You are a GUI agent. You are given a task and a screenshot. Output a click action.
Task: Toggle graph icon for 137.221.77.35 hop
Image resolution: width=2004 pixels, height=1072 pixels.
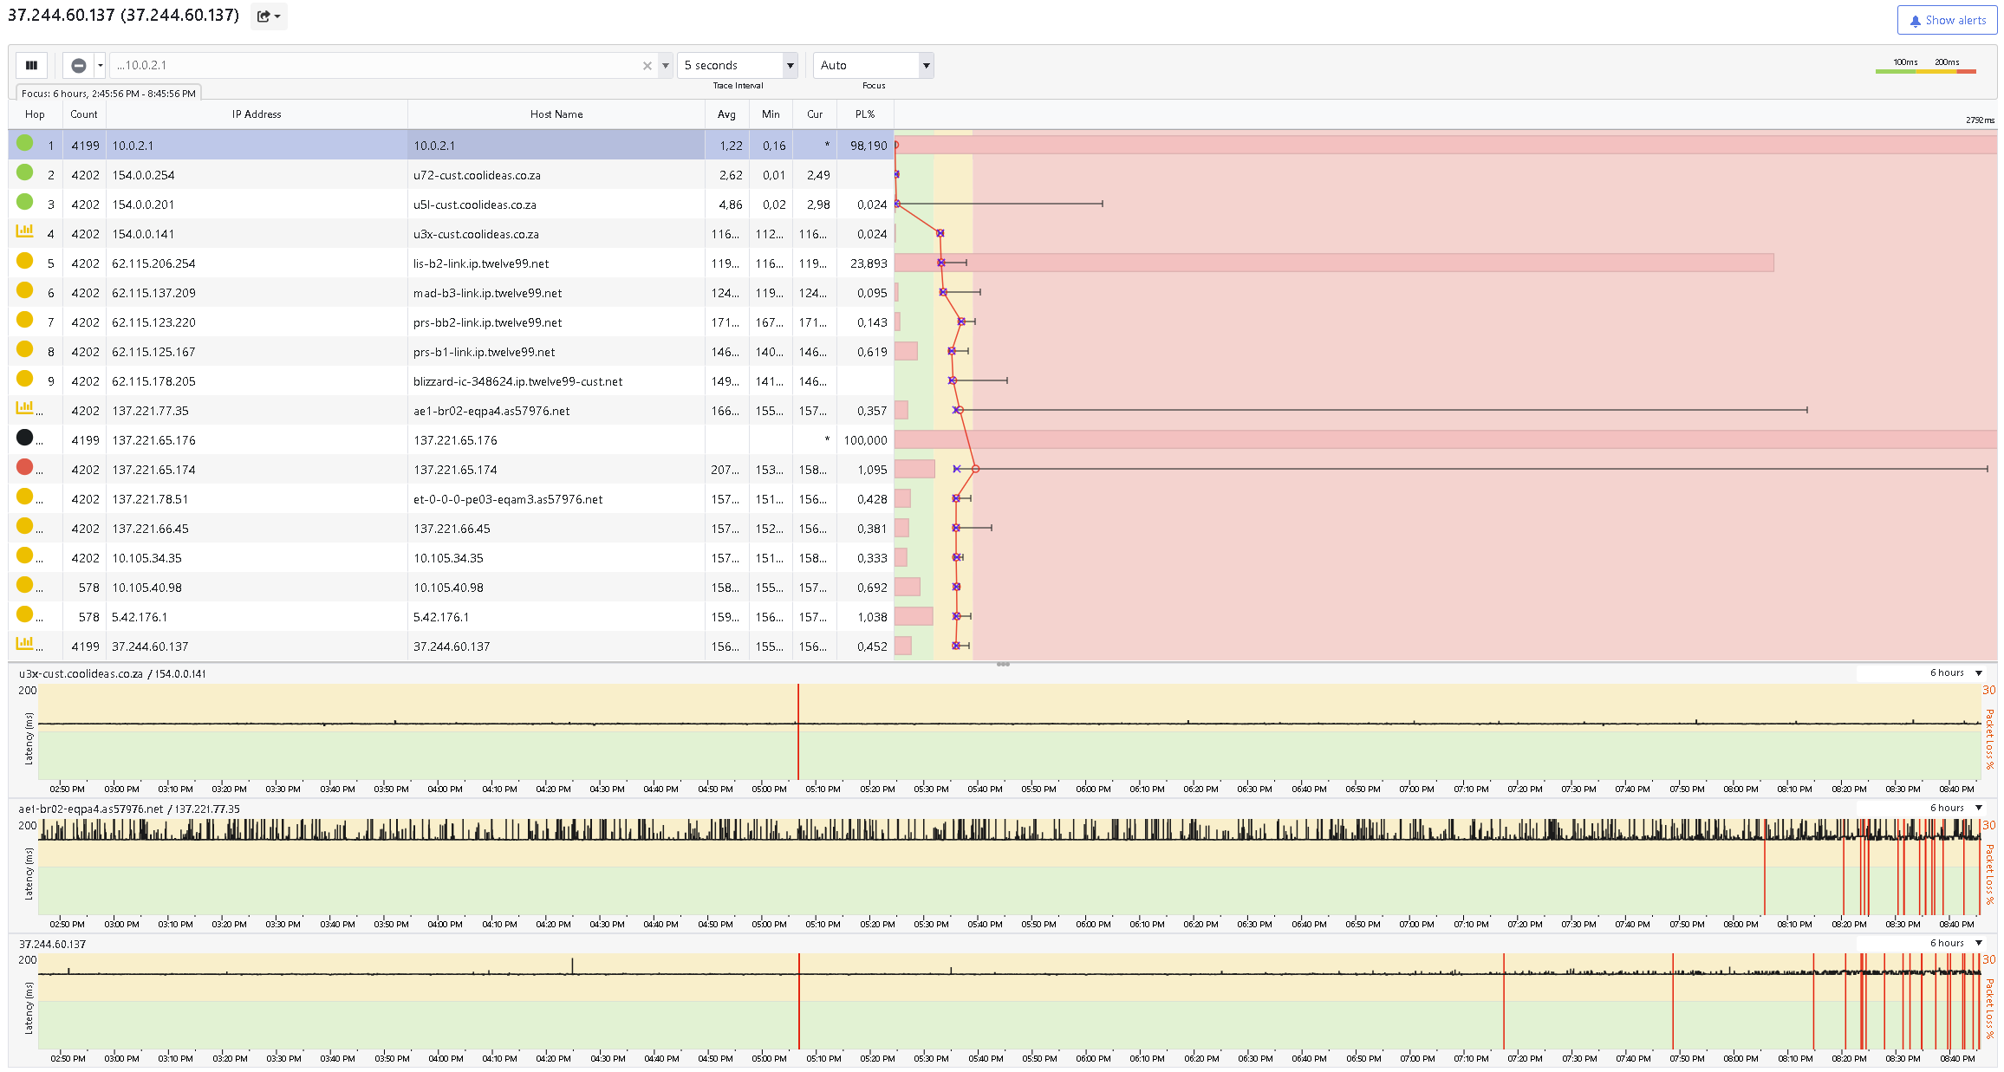(24, 408)
